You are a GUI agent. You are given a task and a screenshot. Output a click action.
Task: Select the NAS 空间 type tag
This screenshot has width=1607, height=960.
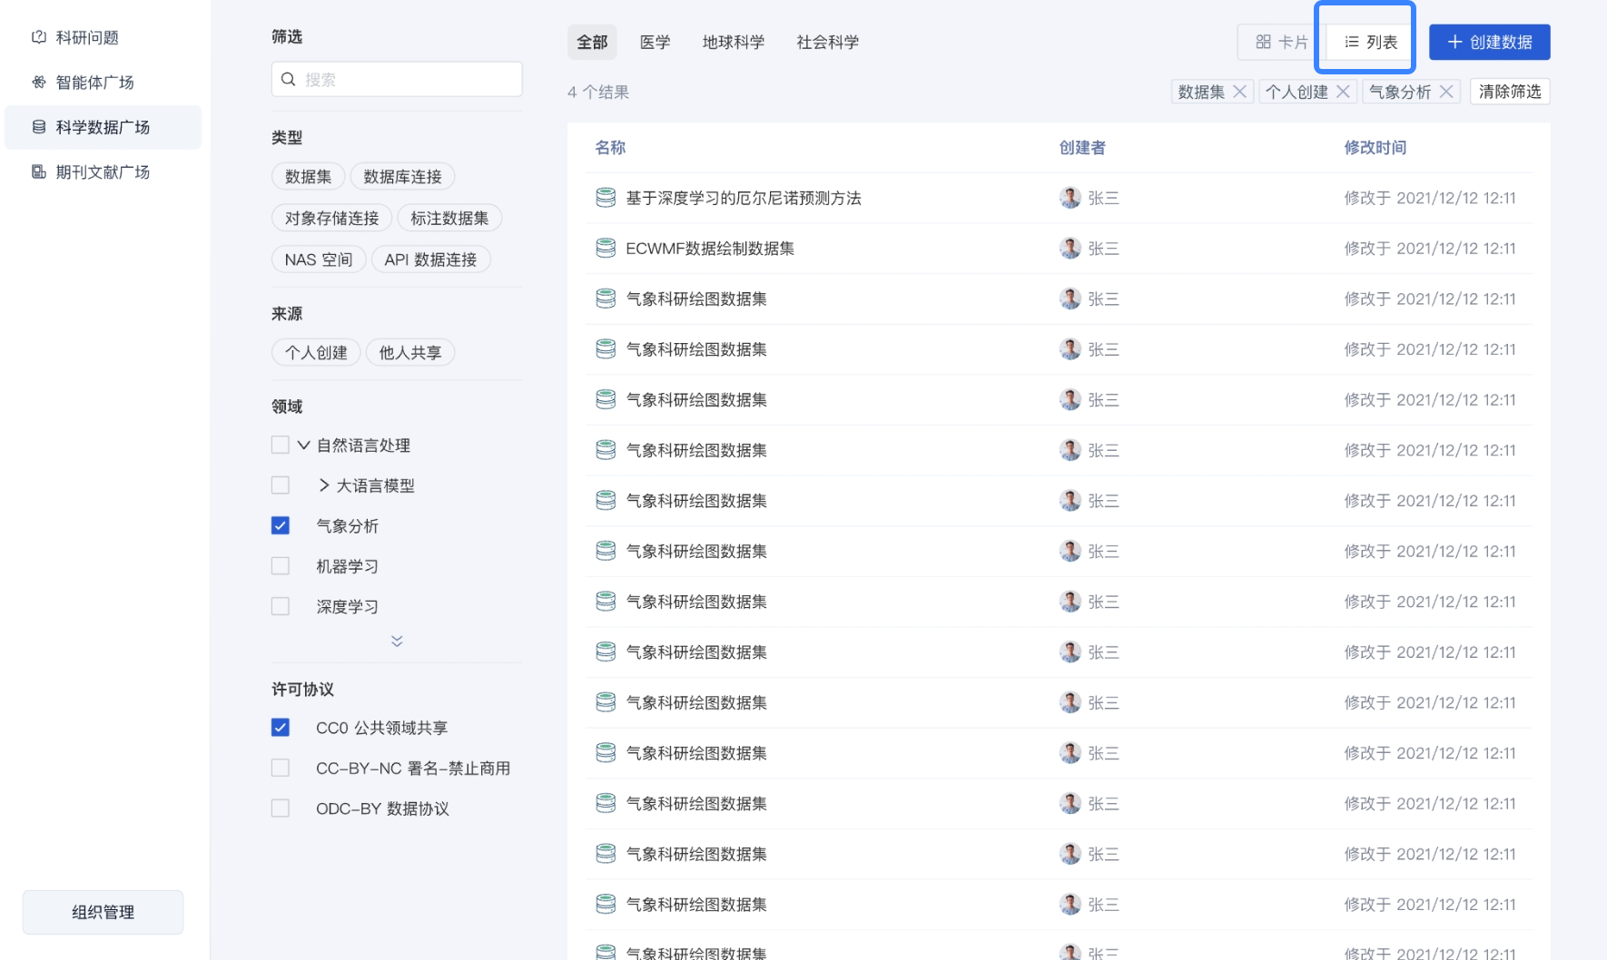pyautogui.click(x=318, y=260)
